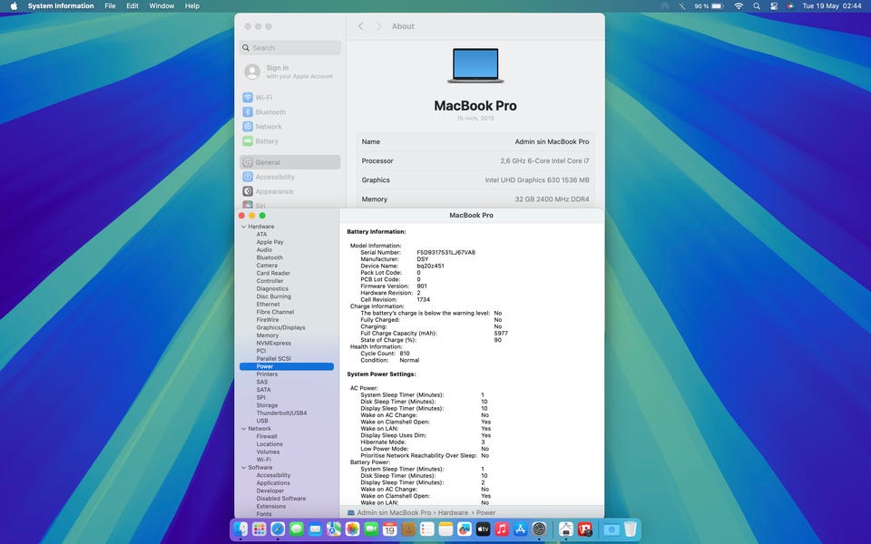Open Finder from the Dock
The width and height of the screenshot is (871, 544).
click(240, 529)
